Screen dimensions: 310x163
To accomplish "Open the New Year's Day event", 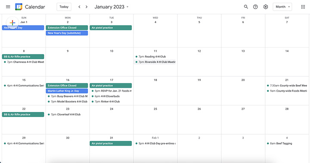I will tap(23, 28).
